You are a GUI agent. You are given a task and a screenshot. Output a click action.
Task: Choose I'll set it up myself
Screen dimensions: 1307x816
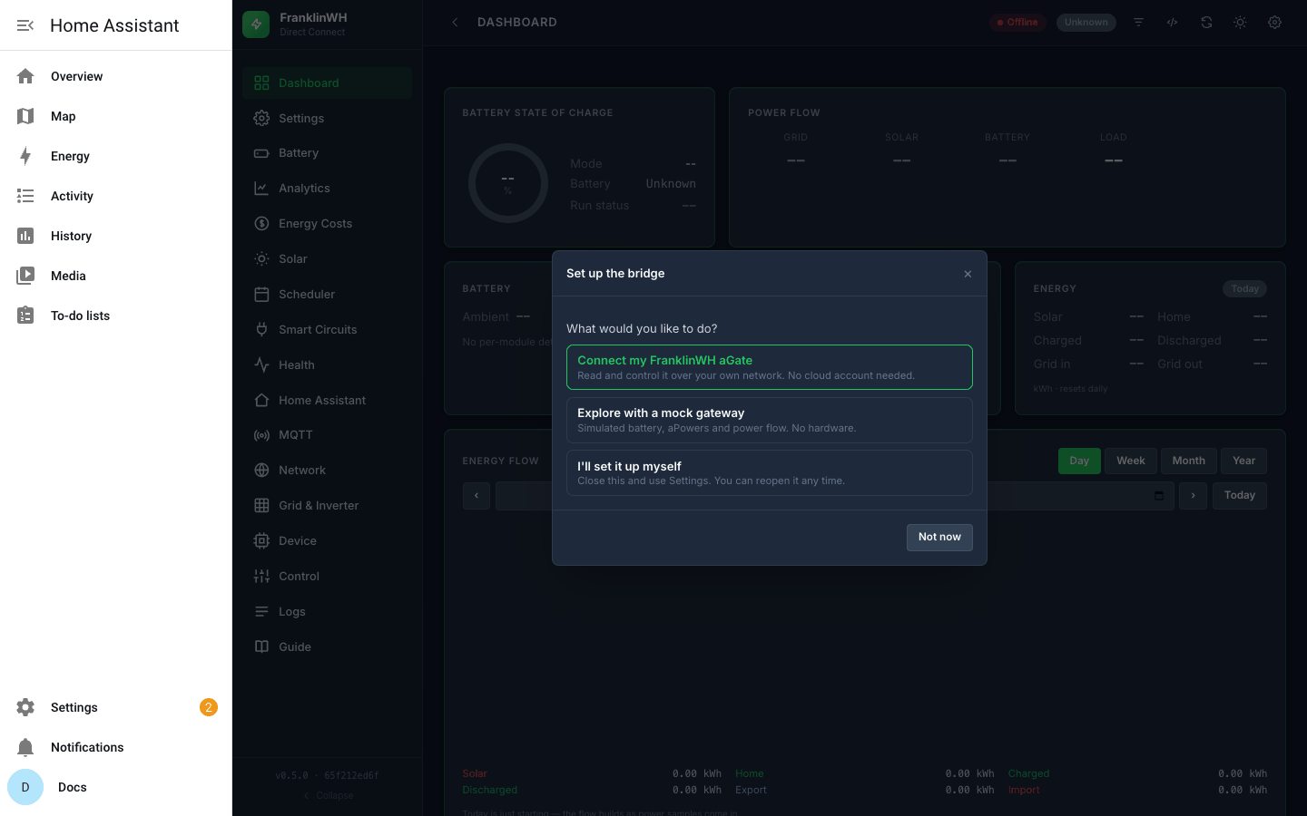point(770,473)
